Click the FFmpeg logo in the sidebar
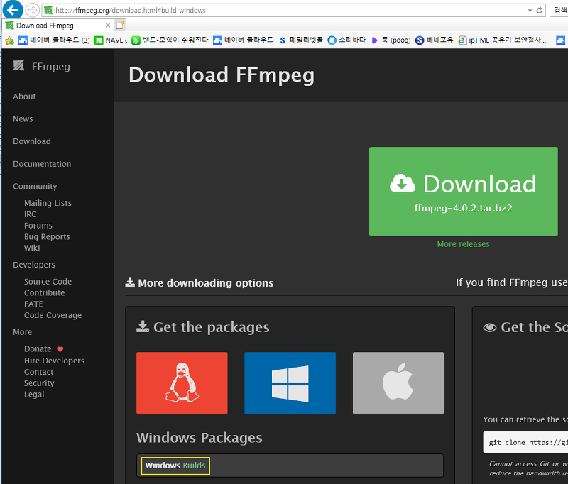Image resolution: width=568 pixels, height=484 pixels. pos(41,66)
